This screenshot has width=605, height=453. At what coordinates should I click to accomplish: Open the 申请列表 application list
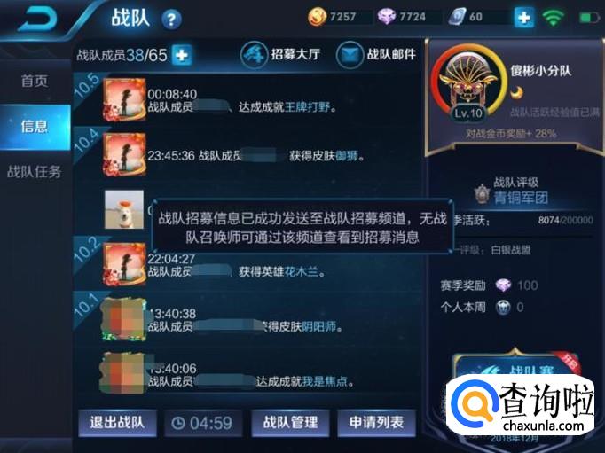point(377,423)
